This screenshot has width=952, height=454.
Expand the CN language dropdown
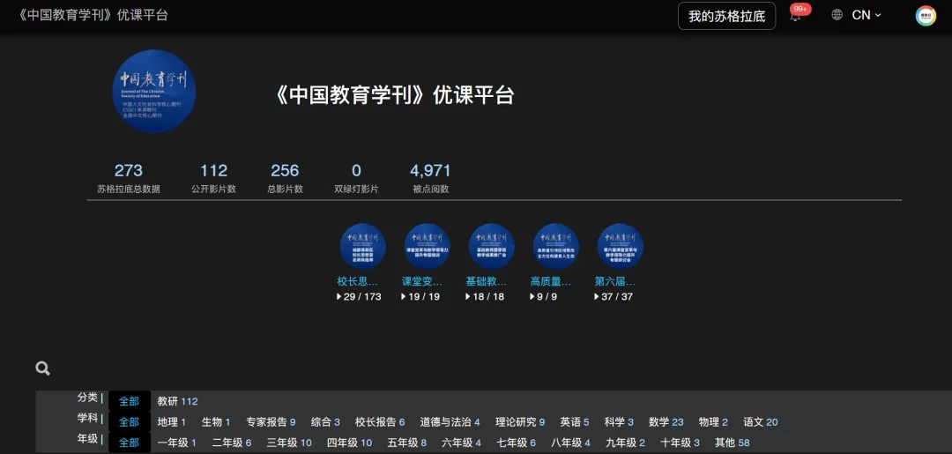866,15
